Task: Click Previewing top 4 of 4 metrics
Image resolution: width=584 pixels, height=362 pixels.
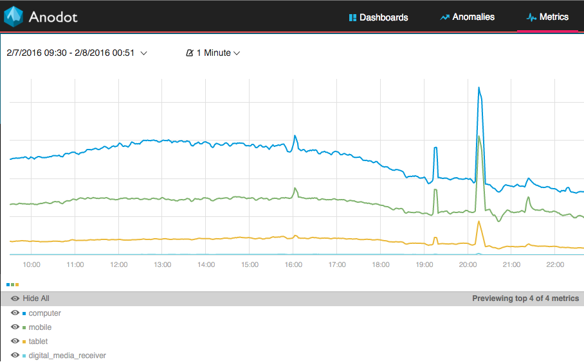Action: pyautogui.click(x=525, y=298)
